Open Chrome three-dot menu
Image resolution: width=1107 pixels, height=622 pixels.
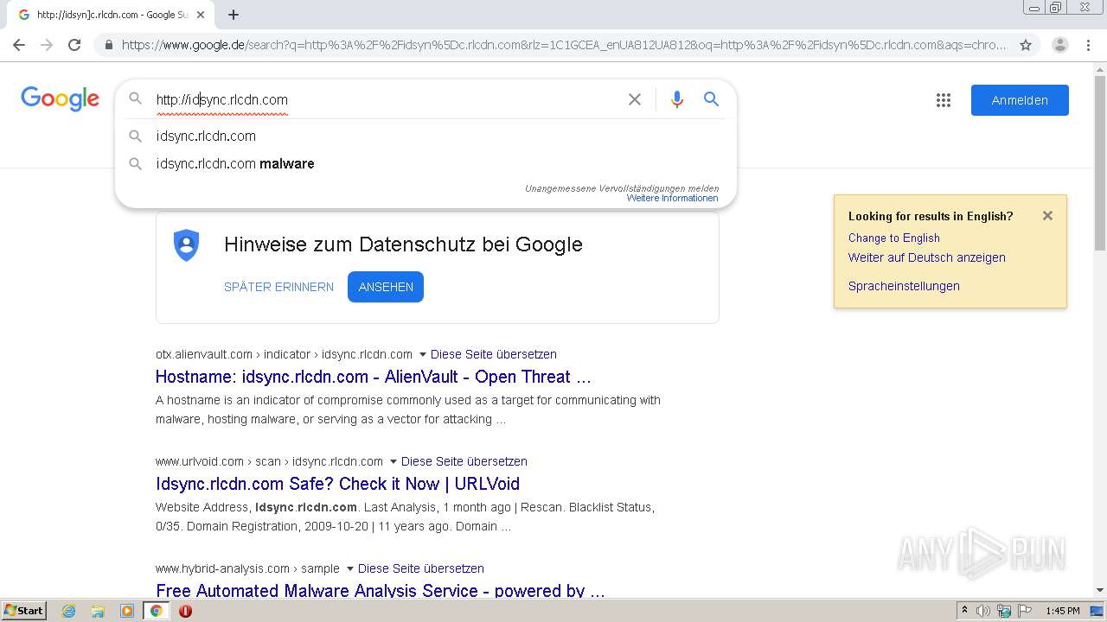[x=1087, y=45]
